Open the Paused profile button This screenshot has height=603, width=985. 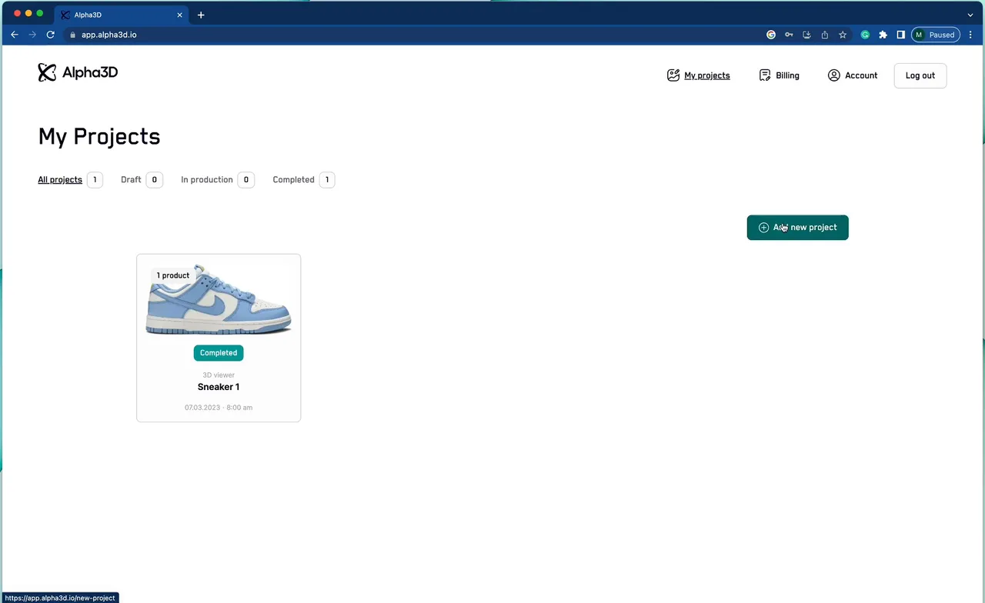coord(935,35)
